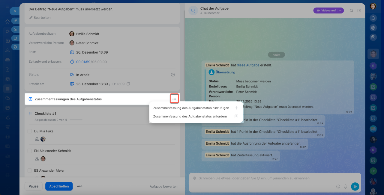Click the heute date divider
The height and width of the screenshot is (195, 384).
click(276, 55)
